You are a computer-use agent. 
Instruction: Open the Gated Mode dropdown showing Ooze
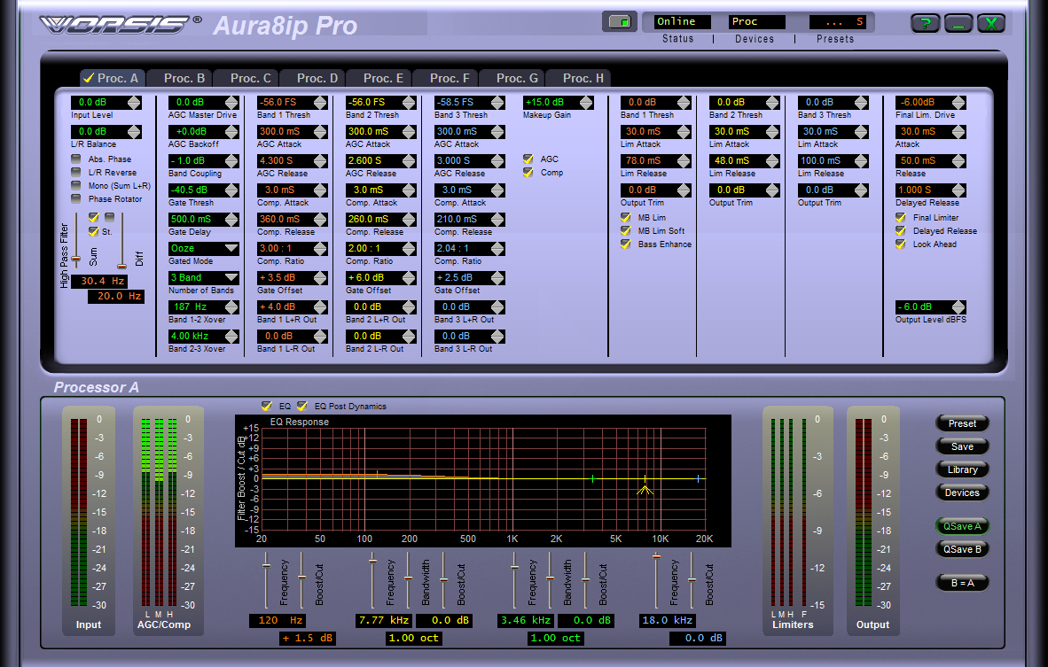click(231, 248)
